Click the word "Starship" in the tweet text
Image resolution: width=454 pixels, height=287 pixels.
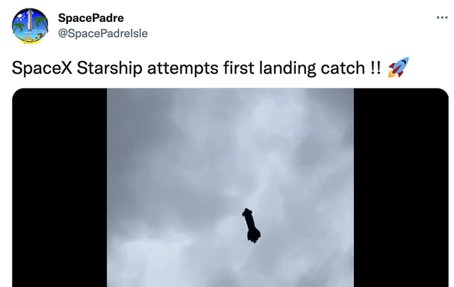click(x=109, y=69)
